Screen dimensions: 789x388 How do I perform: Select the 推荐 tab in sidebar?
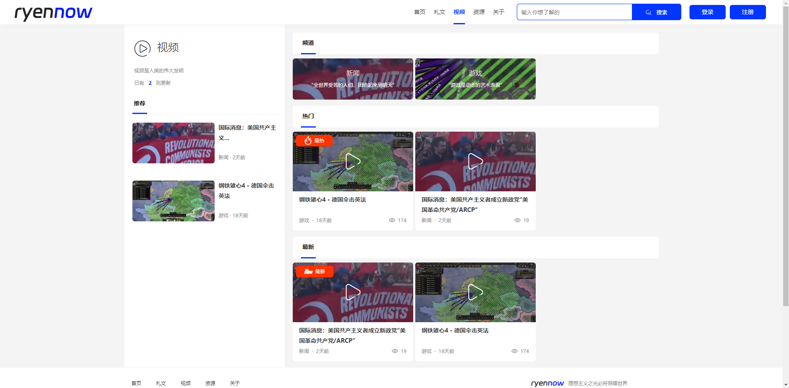pos(140,103)
